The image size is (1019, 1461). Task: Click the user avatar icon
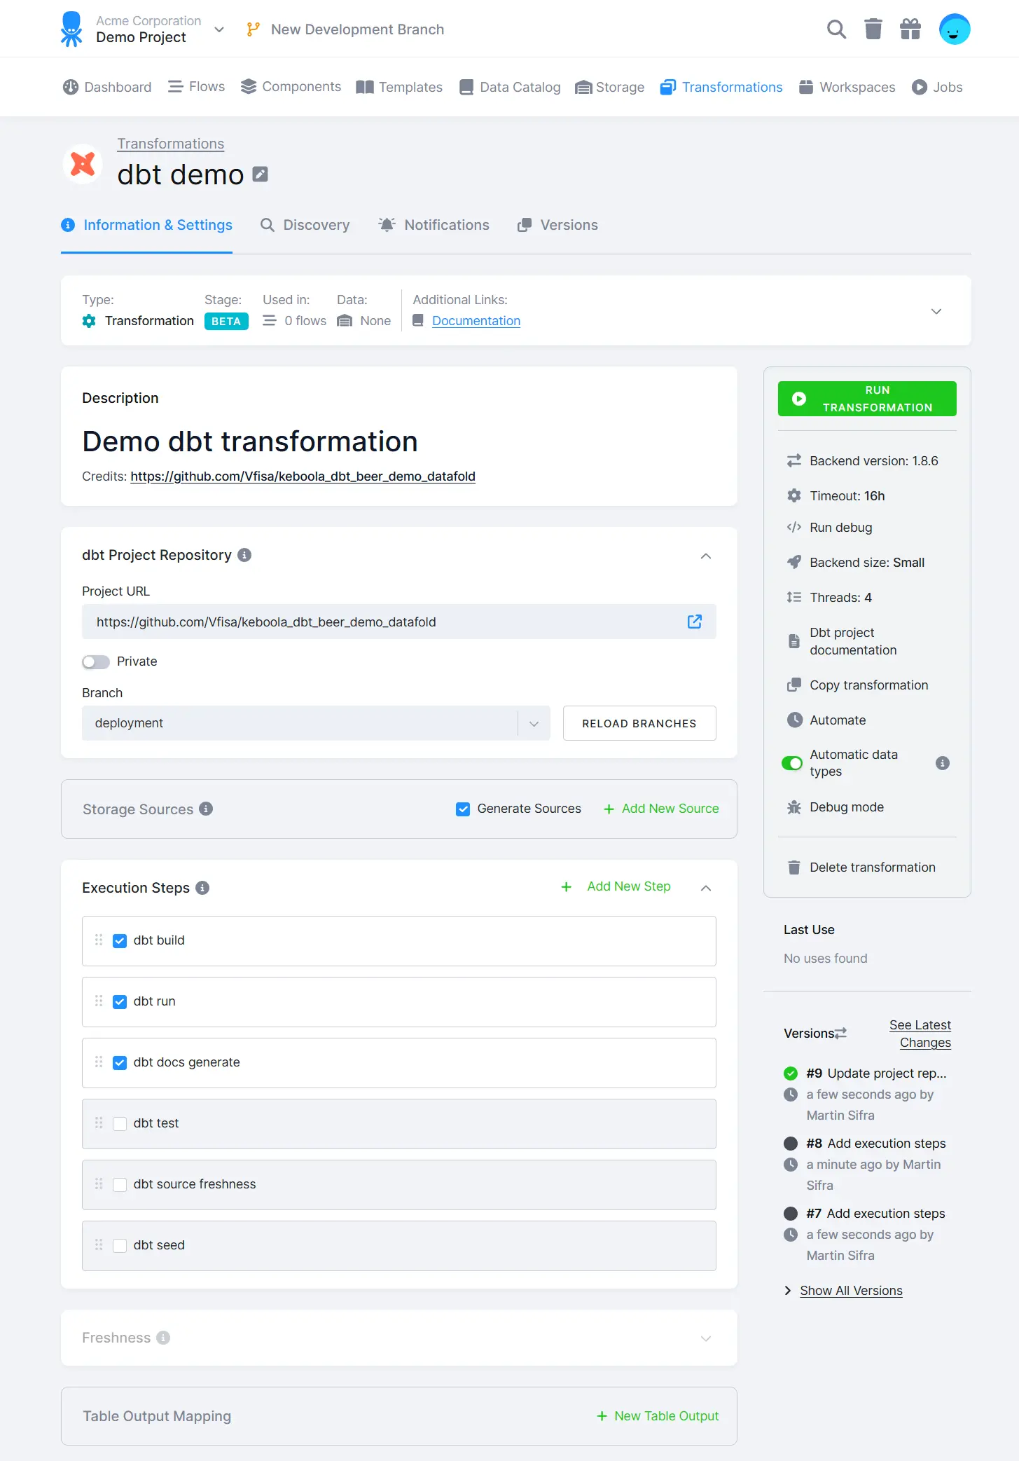pos(954,29)
